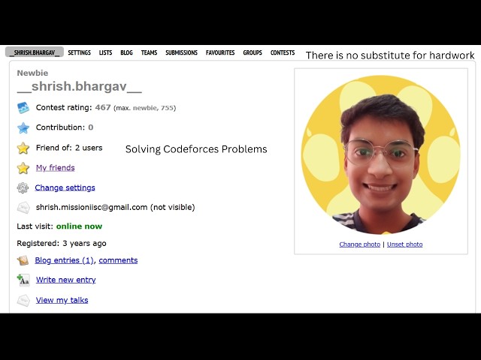Click the envelope icon beside the email address

[23, 208]
